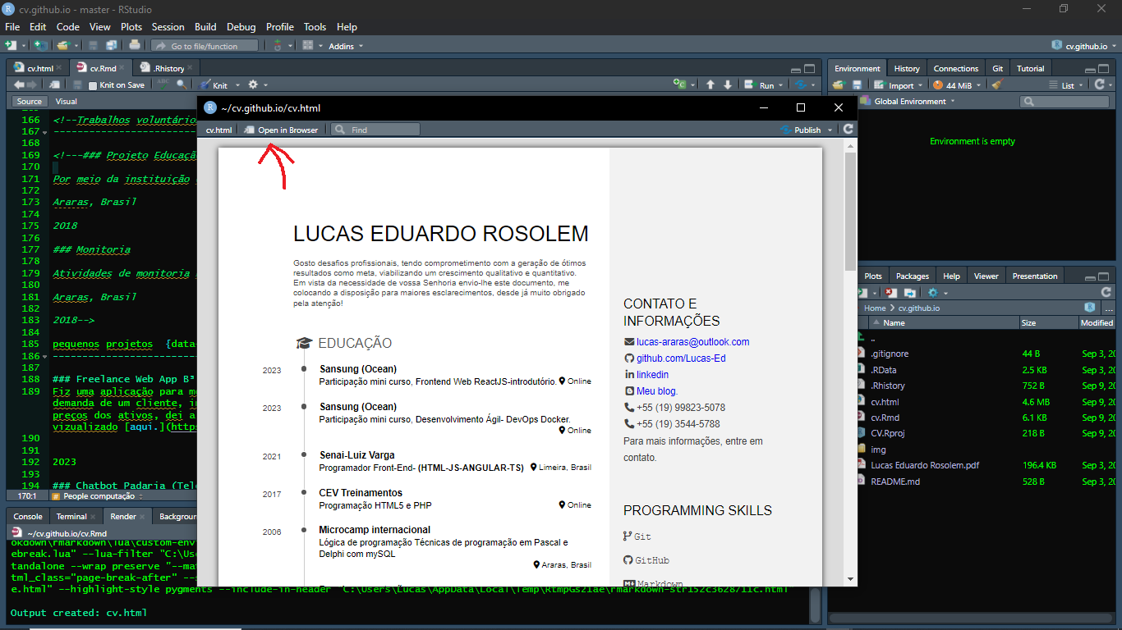Switch editor to Visual mode
The height and width of the screenshot is (630, 1122).
click(x=66, y=102)
